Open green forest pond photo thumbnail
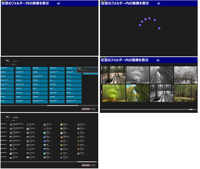This screenshot has width=200, height=169. coord(185,93)
